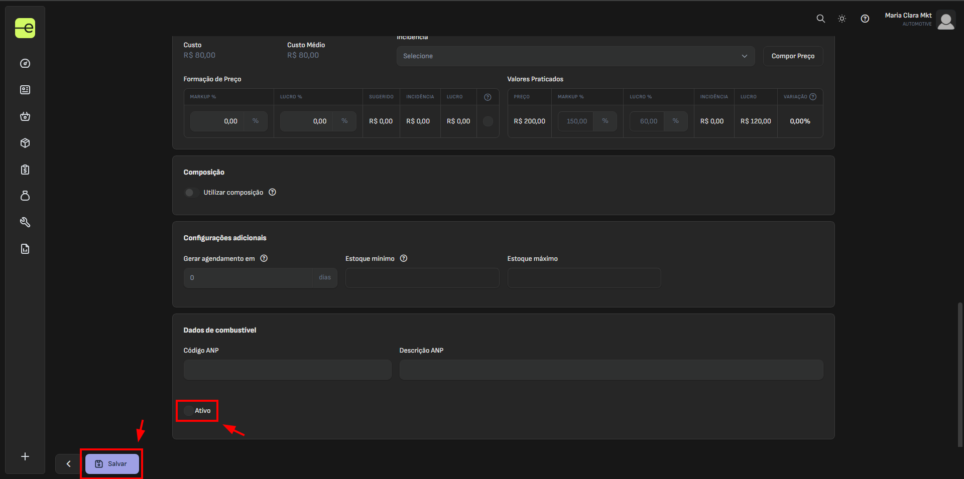This screenshot has width=964, height=479.
Task: Click help icon next to Utilizar composição
Action: tap(272, 192)
